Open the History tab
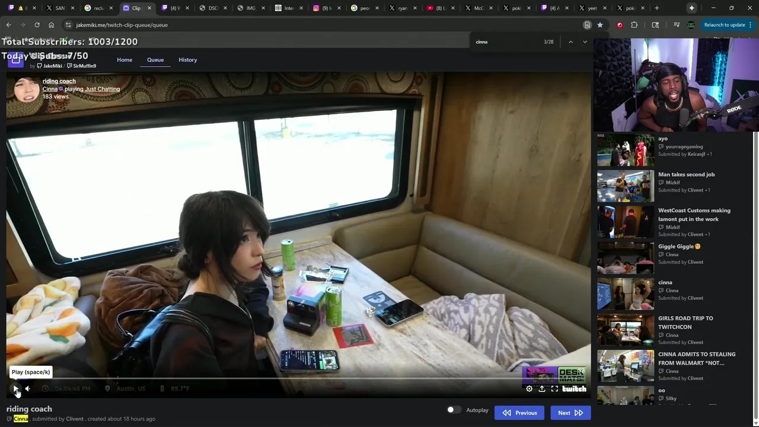 (x=187, y=60)
